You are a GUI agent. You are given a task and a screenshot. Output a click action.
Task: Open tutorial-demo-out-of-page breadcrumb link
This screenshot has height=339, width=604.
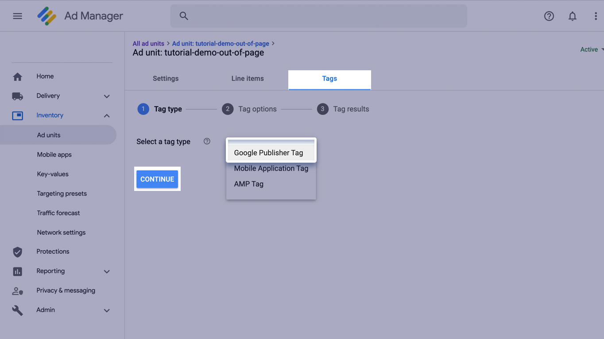click(x=221, y=43)
